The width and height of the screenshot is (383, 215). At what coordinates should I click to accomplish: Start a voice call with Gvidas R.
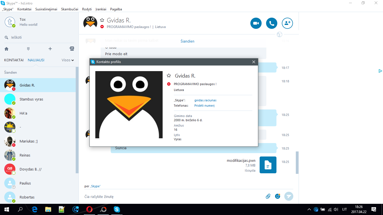[271, 24]
